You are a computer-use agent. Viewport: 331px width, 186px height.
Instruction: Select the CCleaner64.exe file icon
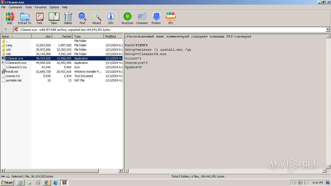coord(3,63)
